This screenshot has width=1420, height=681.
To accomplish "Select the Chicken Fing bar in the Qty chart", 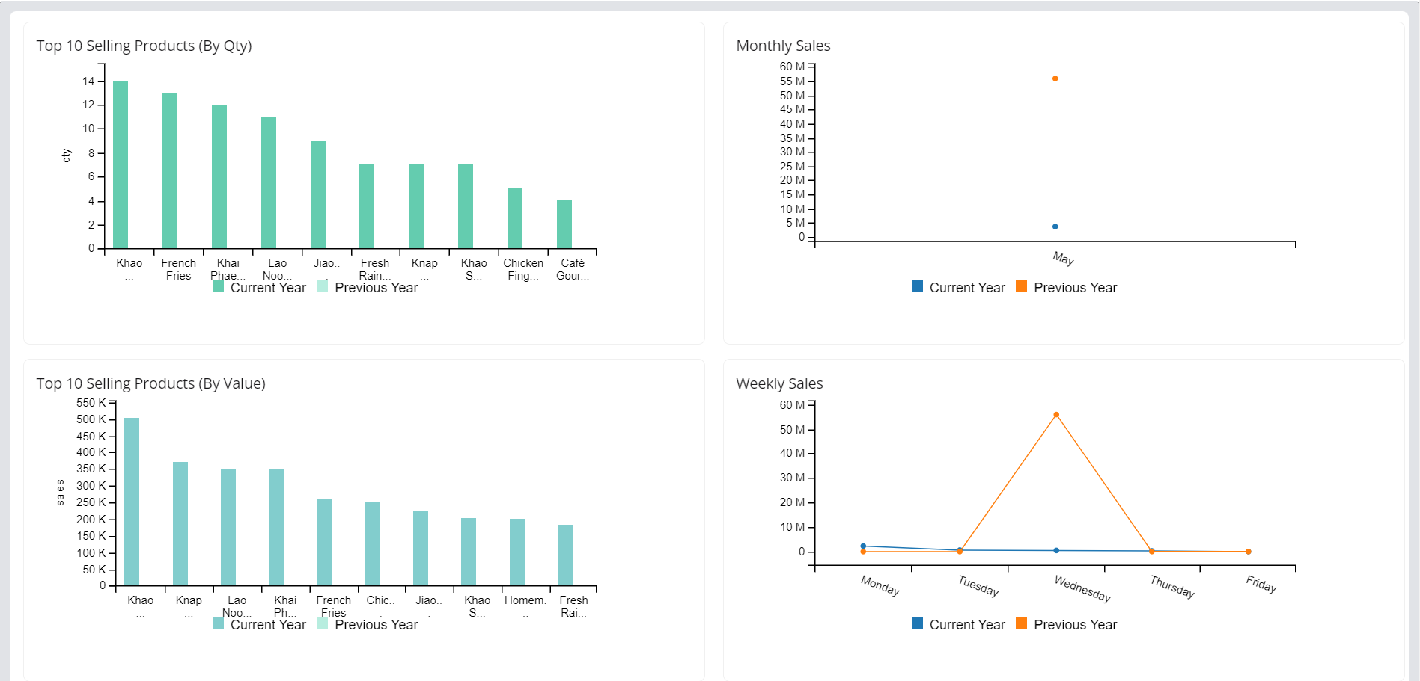I will (515, 218).
